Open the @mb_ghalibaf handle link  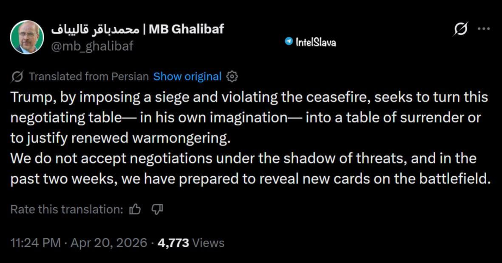[x=92, y=46]
